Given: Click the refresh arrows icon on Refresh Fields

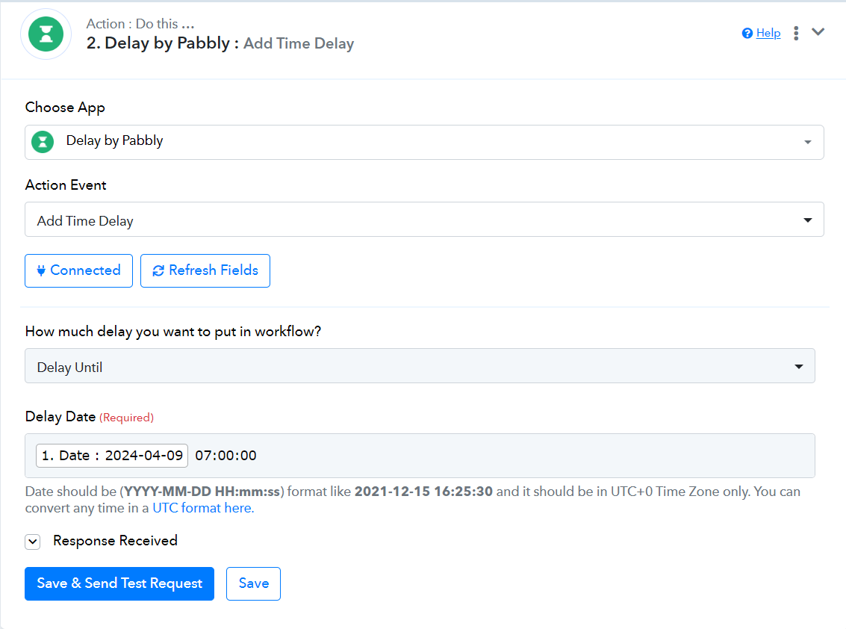Looking at the screenshot, I should [158, 270].
